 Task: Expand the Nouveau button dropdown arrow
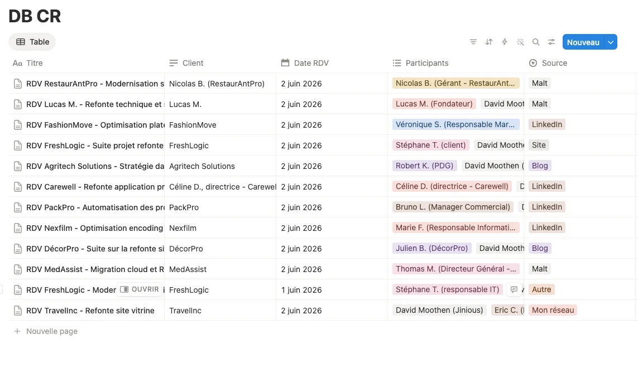(611, 42)
